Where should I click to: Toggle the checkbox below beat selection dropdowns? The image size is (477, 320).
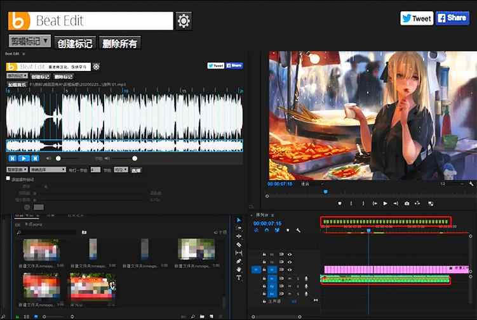pos(8,179)
